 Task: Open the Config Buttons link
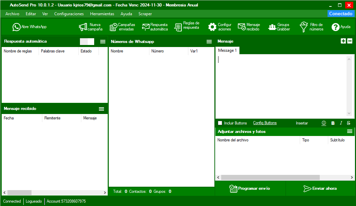(x=265, y=123)
